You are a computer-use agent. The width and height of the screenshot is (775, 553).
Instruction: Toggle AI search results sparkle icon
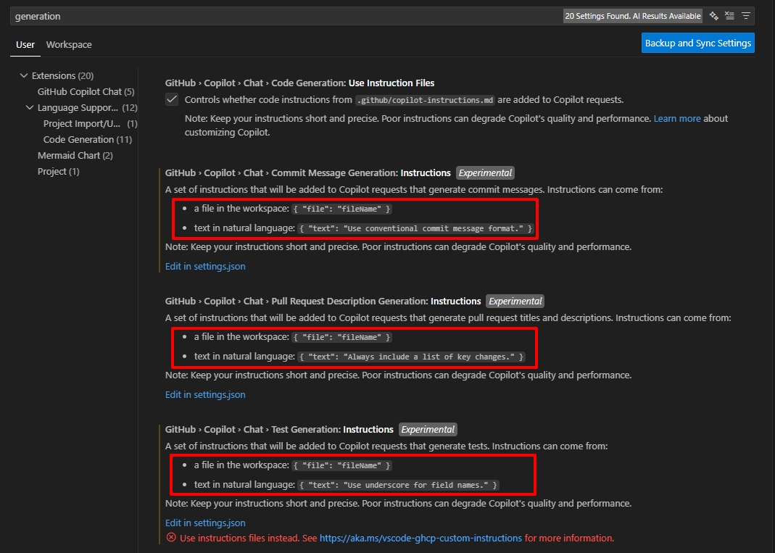coord(714,16)
